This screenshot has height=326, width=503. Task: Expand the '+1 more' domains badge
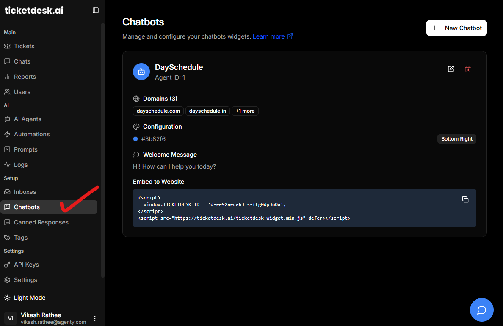point(245,111)
